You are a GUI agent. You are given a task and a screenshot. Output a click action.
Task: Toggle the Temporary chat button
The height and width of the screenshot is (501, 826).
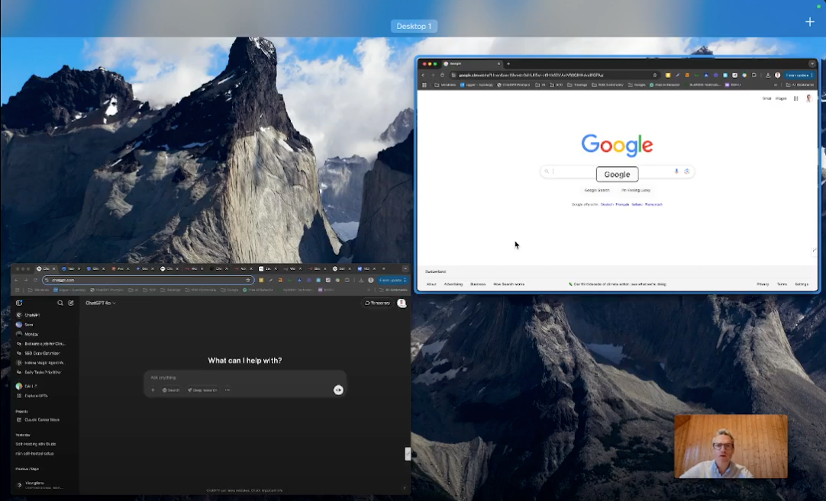[377, 303]
